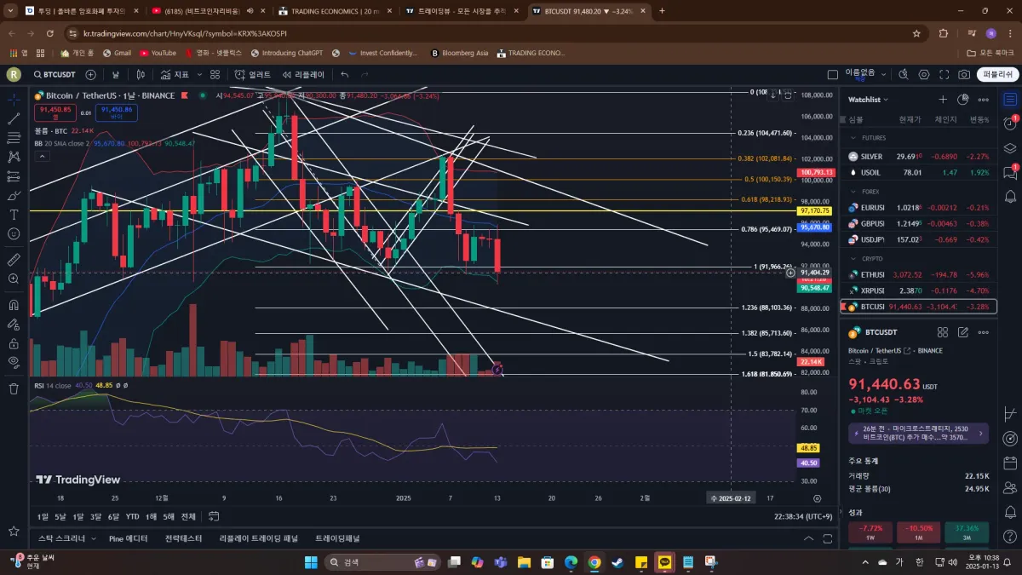Open BTCUSDT symbol search
Image resolution: width=1022 pixels, height=575 pixels.
click(56, 75)
